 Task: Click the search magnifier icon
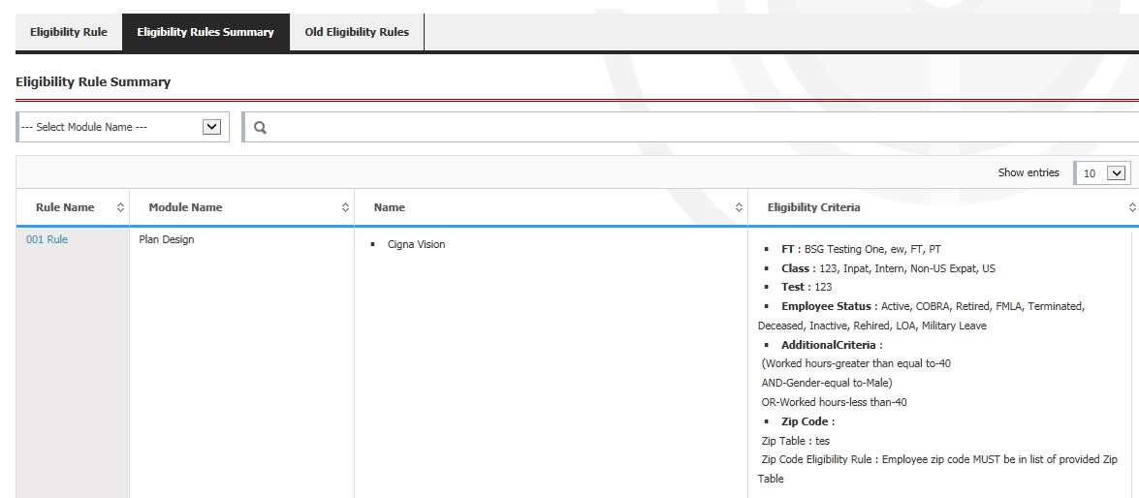[260, 128]
